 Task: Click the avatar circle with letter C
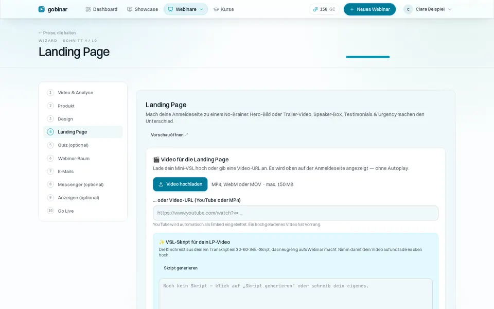408,9
